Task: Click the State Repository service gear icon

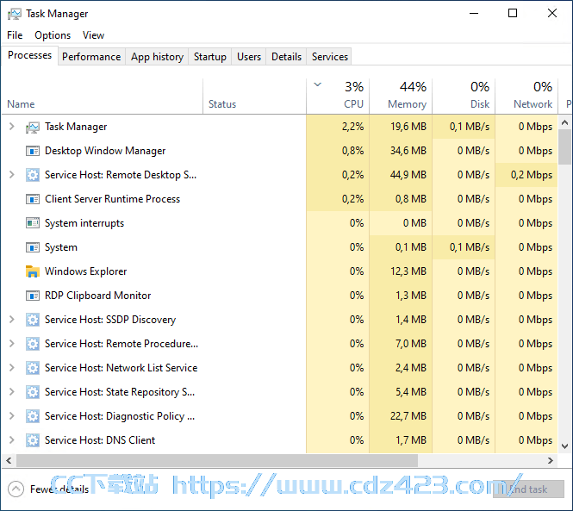Action: click(33, 392)
